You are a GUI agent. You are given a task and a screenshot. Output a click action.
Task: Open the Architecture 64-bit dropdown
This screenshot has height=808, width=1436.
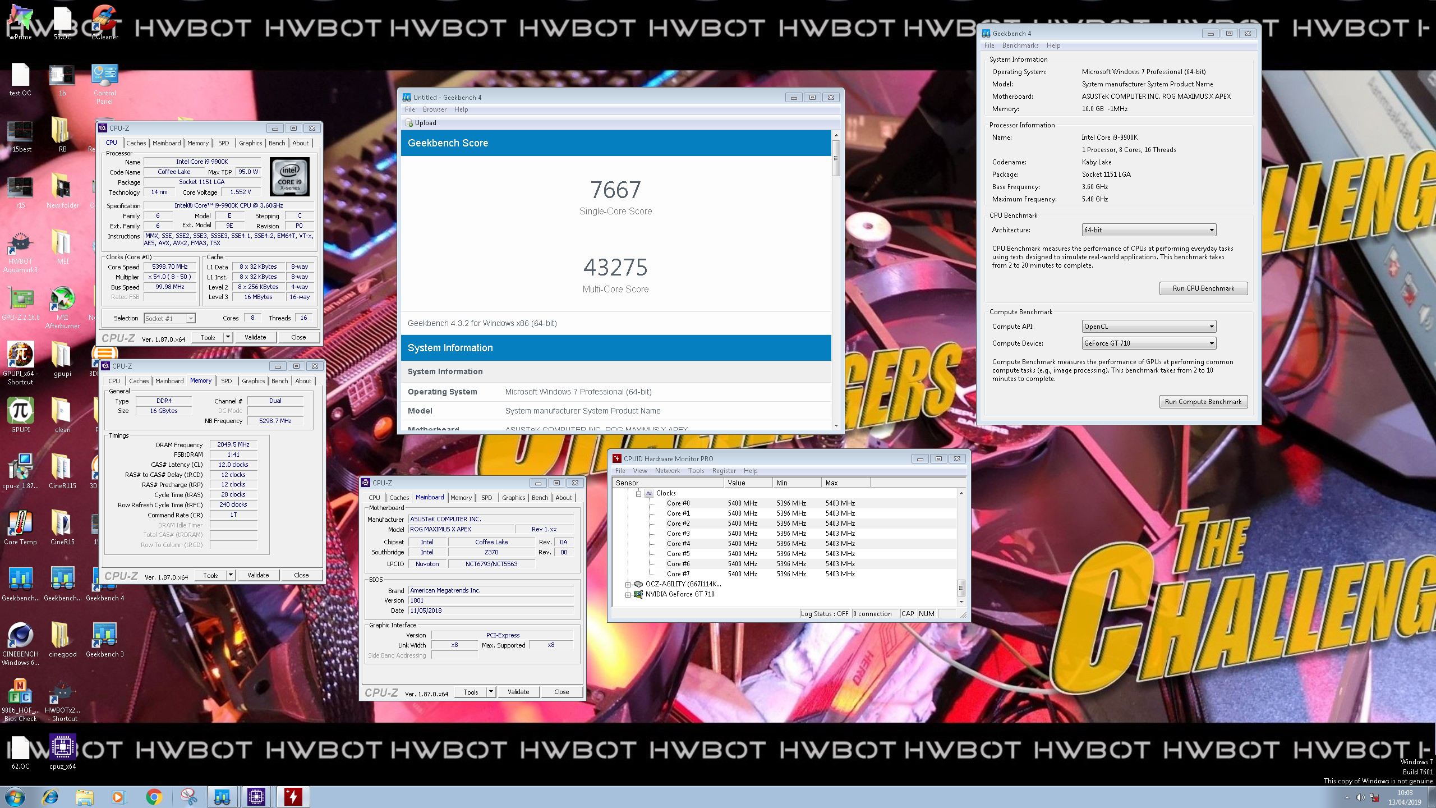point(1149,230)
